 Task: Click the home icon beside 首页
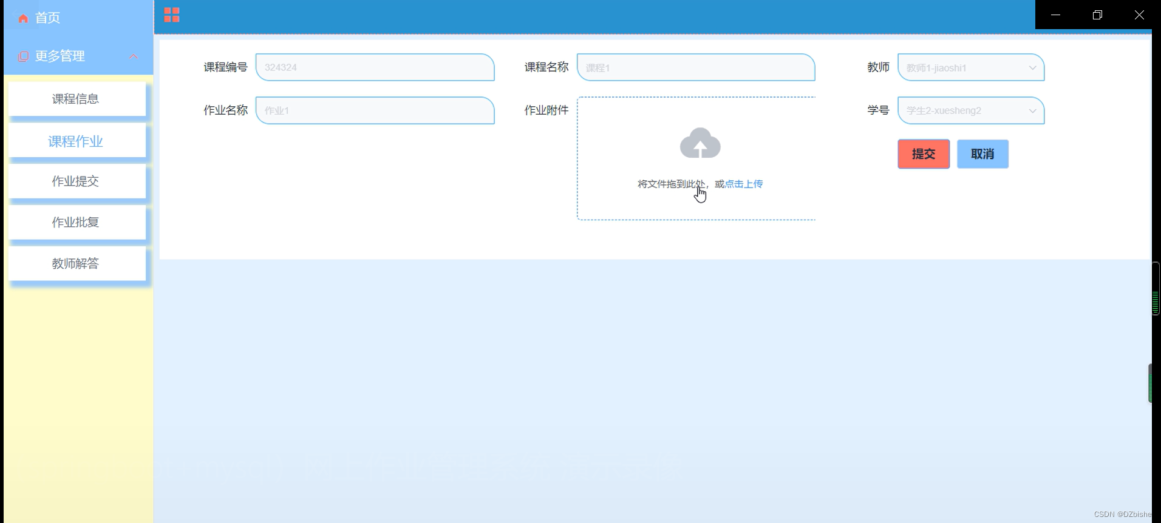23,18
